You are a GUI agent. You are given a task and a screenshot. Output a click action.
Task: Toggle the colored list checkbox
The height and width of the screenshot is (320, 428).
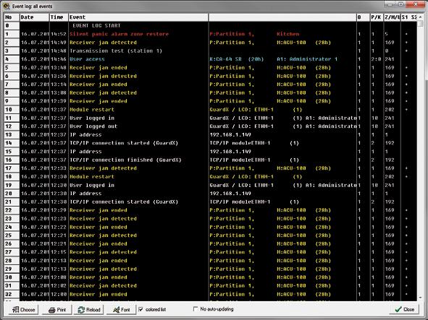(x=140, y=309)
